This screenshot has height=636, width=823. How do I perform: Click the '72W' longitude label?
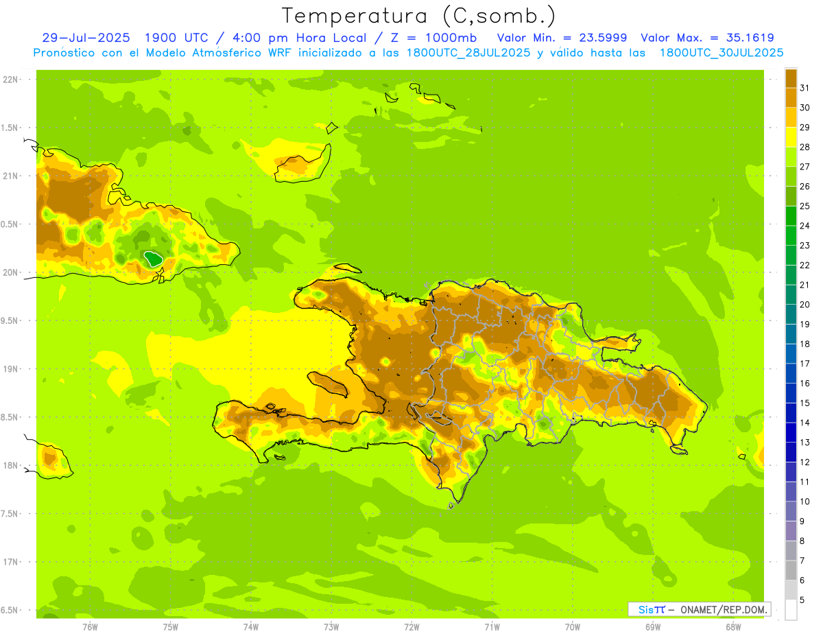click(x=411, y=627)
